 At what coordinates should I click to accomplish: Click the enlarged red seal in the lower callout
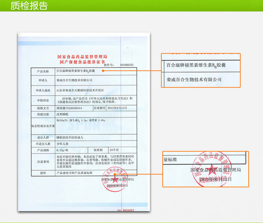(x=212, y=169)
